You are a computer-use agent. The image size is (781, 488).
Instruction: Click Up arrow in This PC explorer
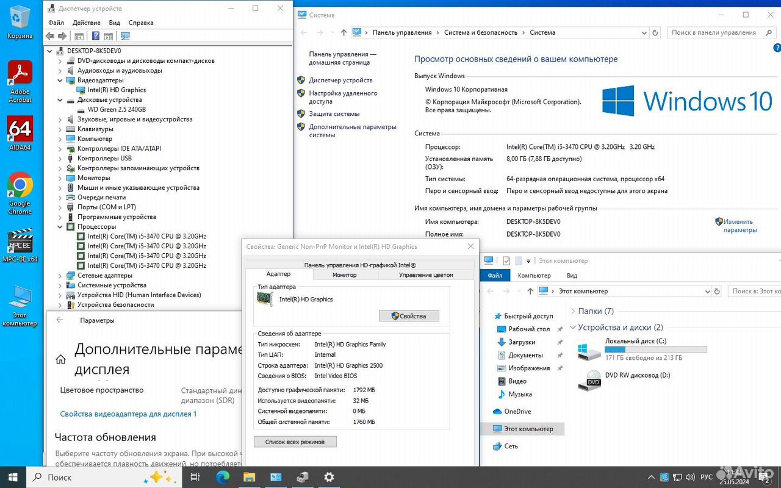coord(530,291)
